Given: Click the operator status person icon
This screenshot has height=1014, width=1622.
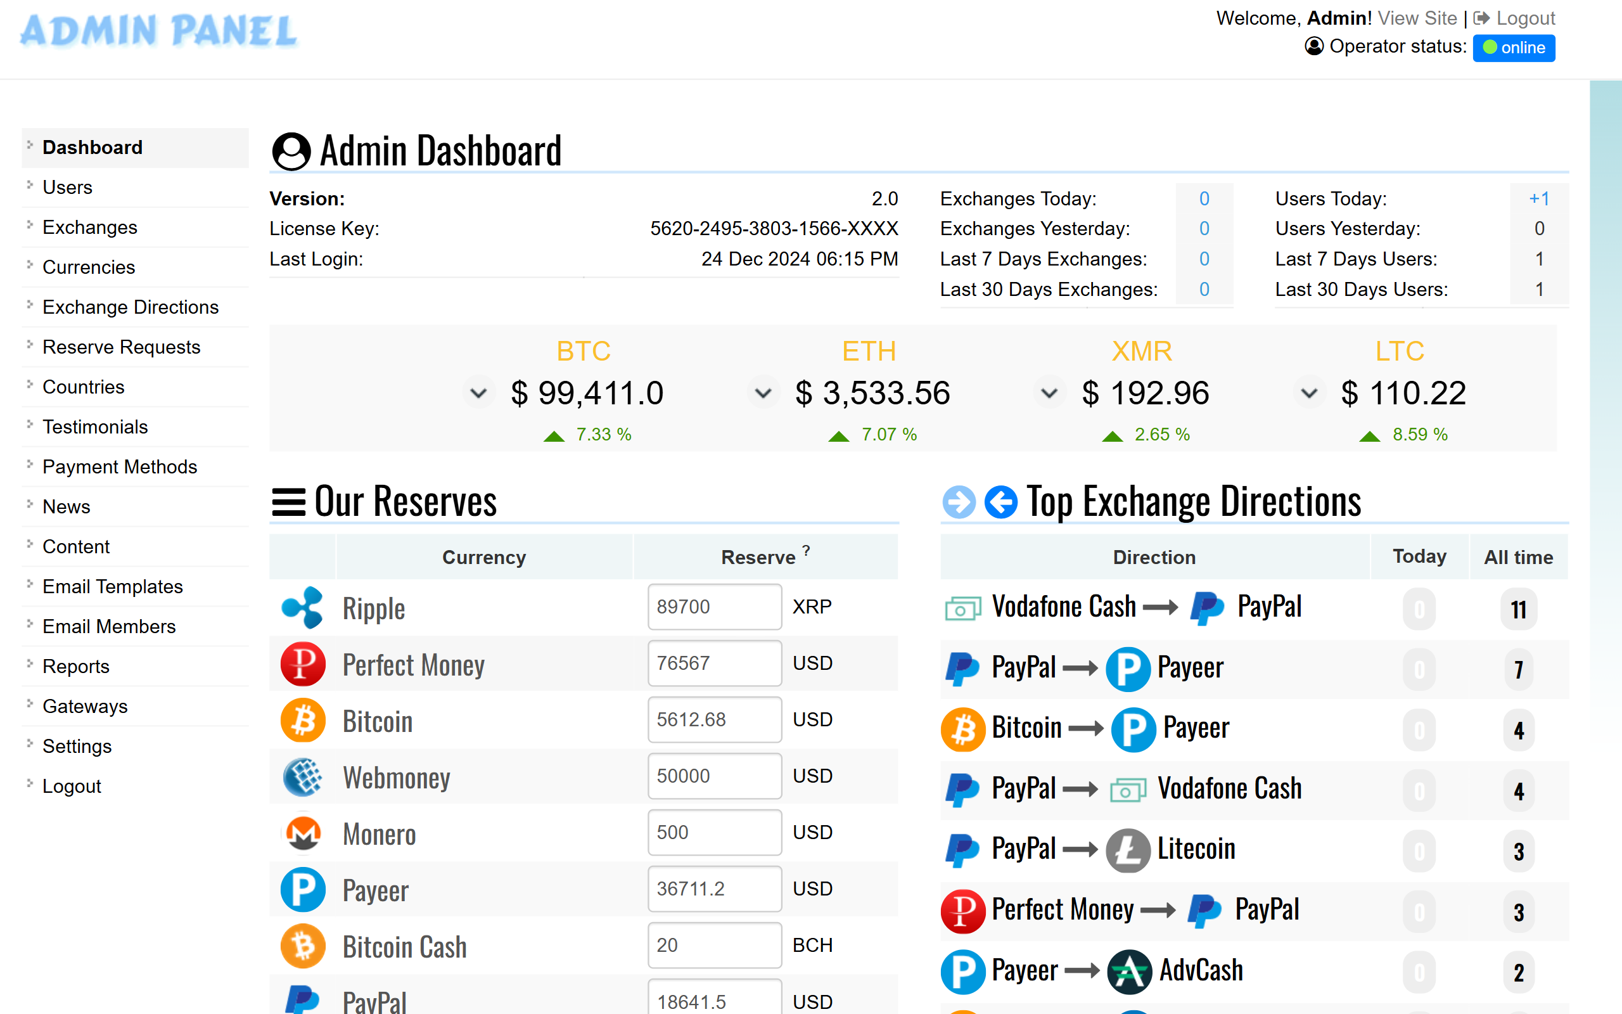Looking at the screenshot, I should [x=1314, y=46].
